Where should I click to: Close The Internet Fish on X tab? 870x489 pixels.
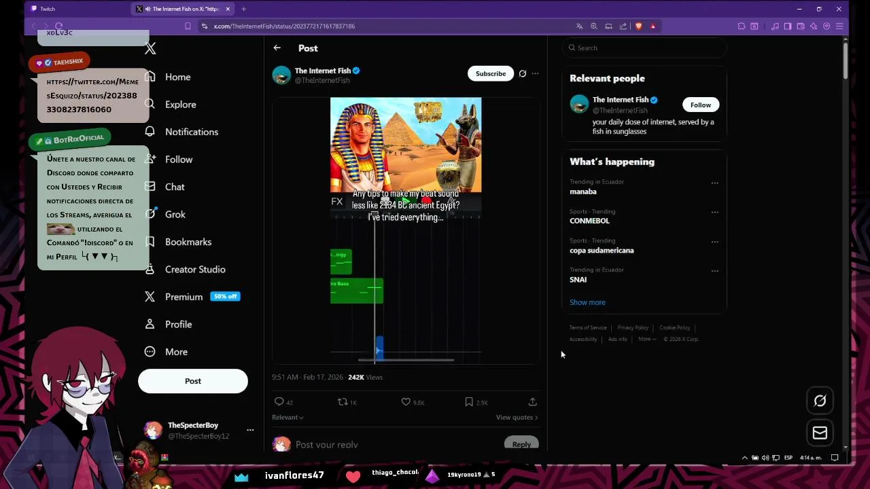coord(228,9)
